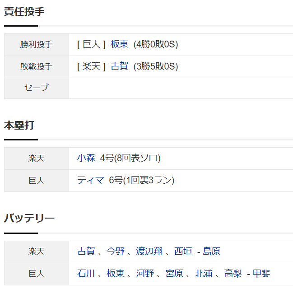
Task: Open 河野 player link
Action: (145, 274)
